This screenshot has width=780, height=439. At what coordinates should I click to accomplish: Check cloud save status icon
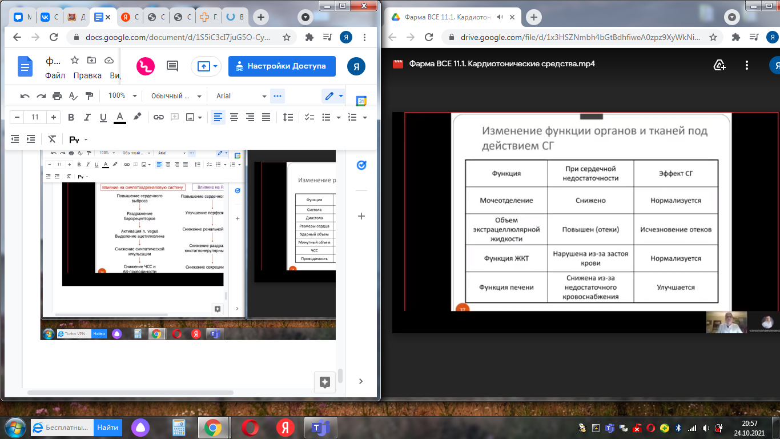tap(108, 60)
